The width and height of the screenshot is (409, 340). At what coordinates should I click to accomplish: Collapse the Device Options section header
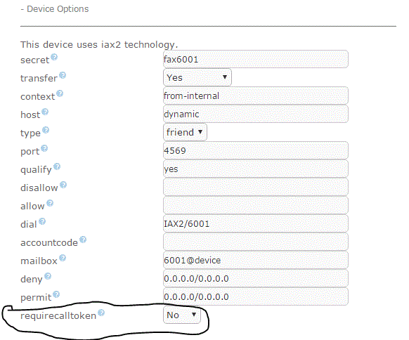[55, 9]
